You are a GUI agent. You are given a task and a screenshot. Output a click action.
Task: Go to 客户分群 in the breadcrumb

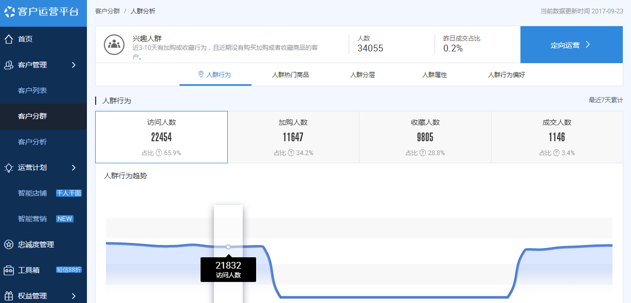point(107,11)
